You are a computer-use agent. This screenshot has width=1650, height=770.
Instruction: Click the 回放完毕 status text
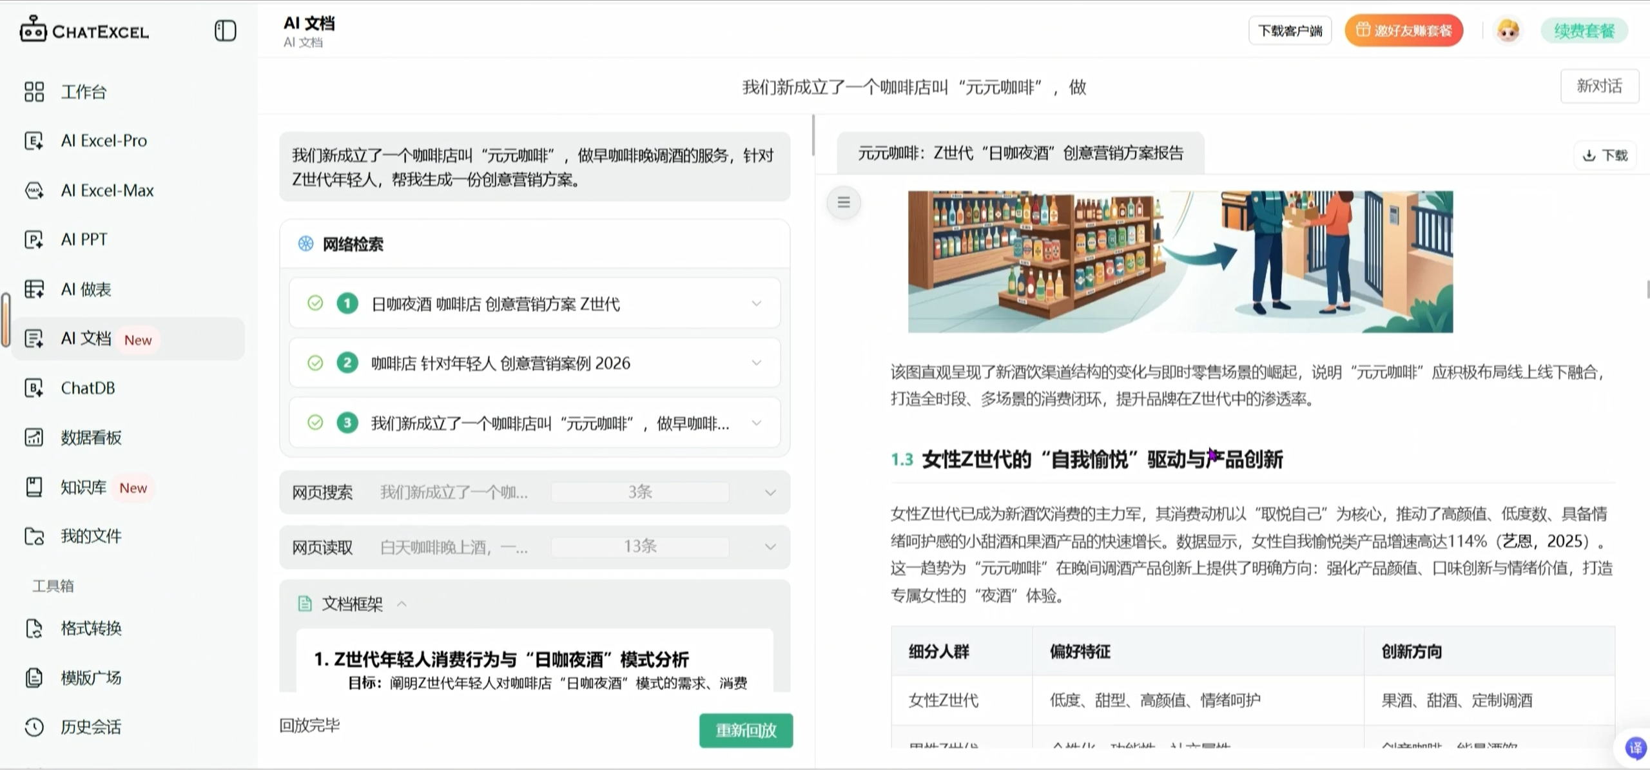tap(309, 726)
